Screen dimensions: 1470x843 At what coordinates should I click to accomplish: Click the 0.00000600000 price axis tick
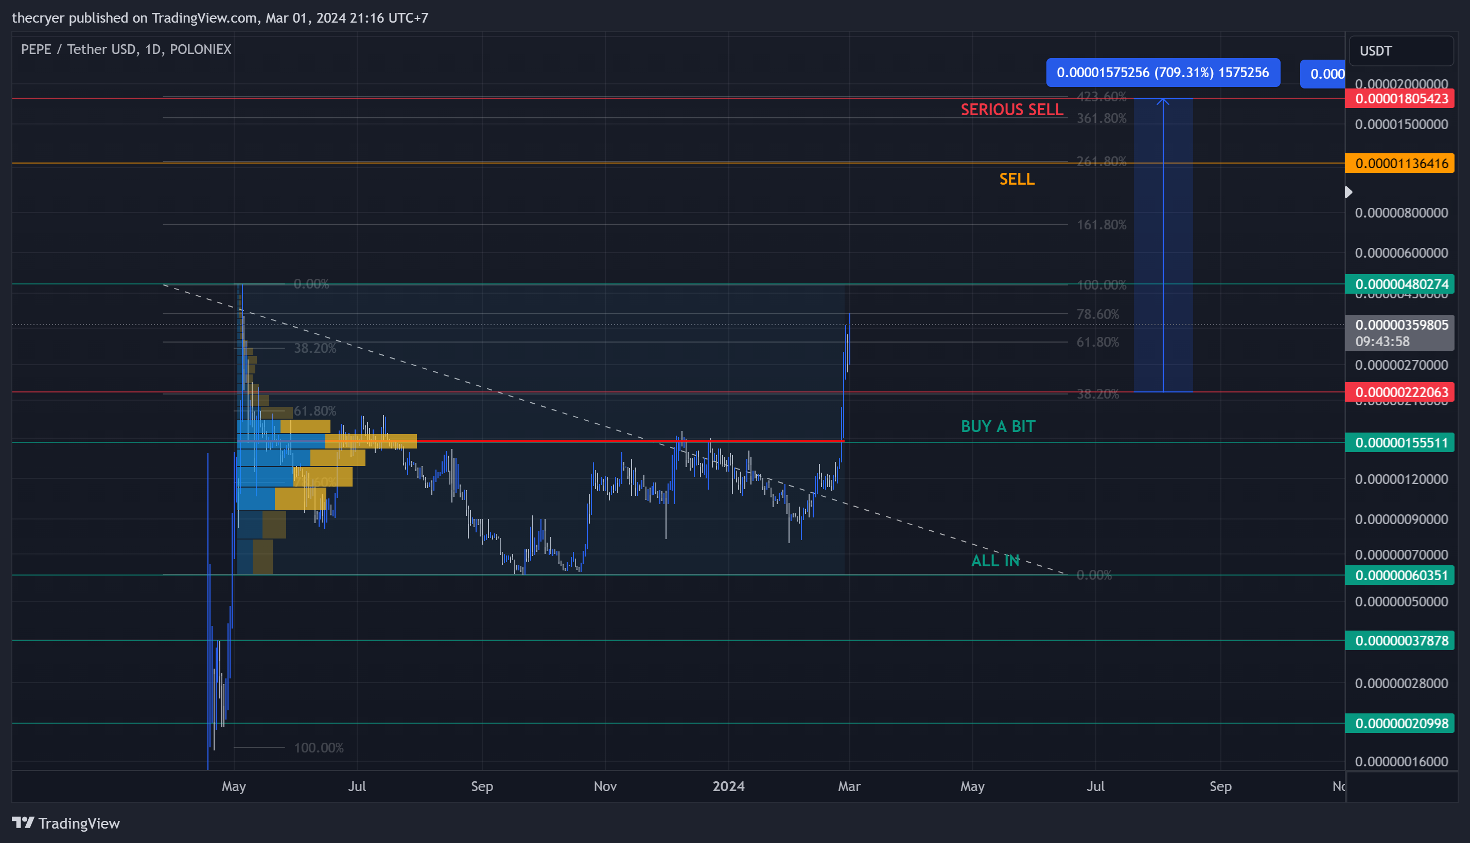point(1401,253)
